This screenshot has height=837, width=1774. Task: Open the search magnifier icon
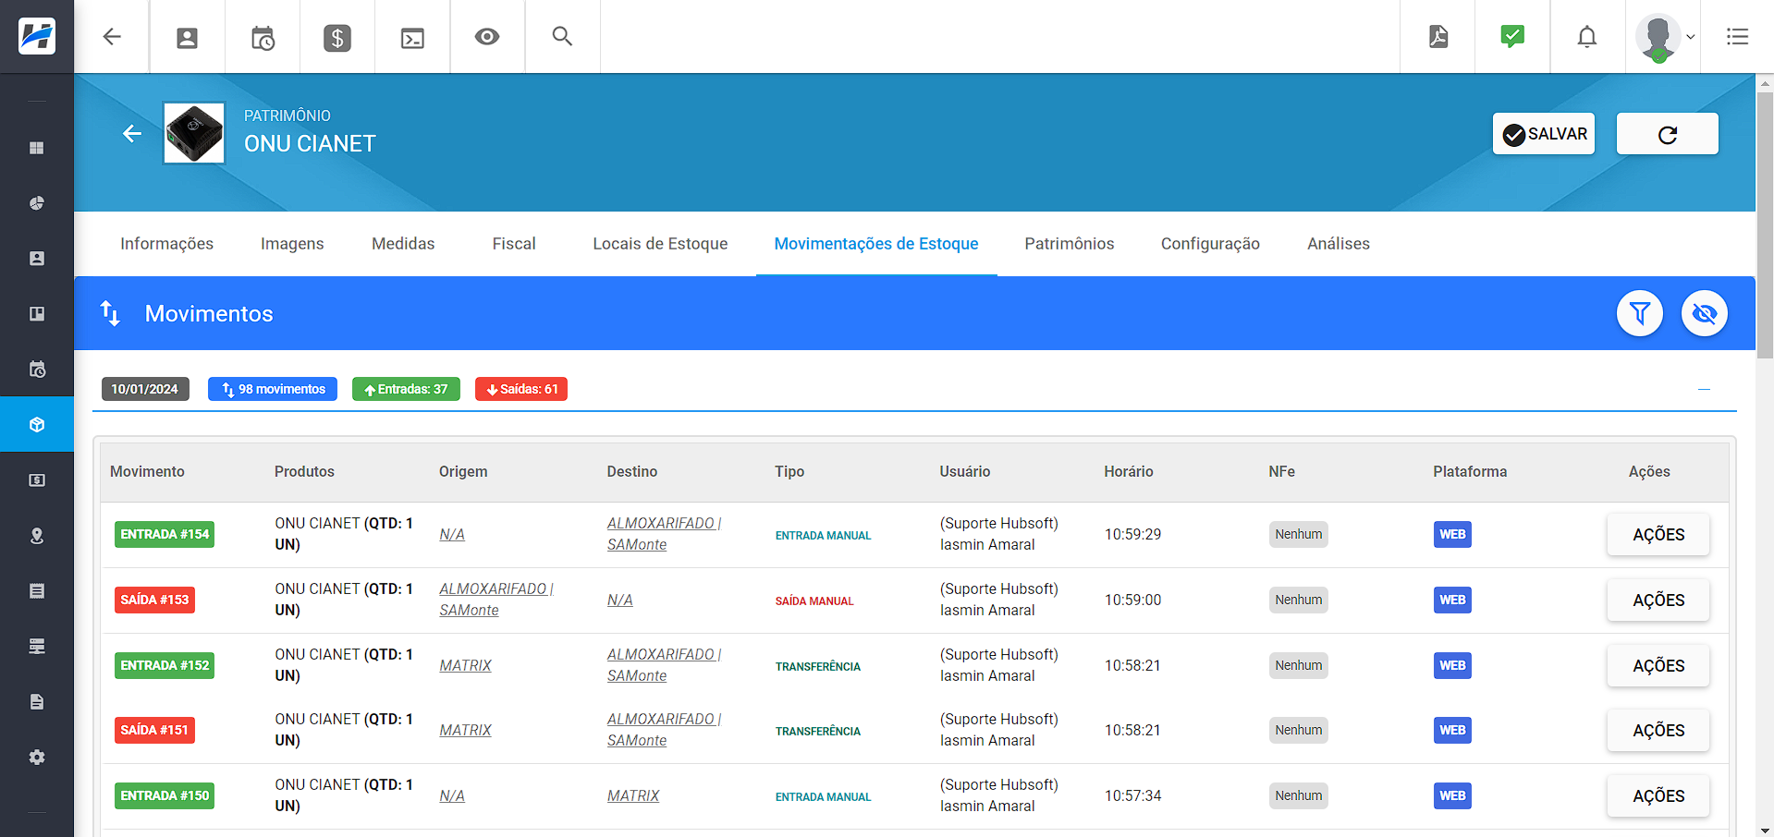(562, 36)
